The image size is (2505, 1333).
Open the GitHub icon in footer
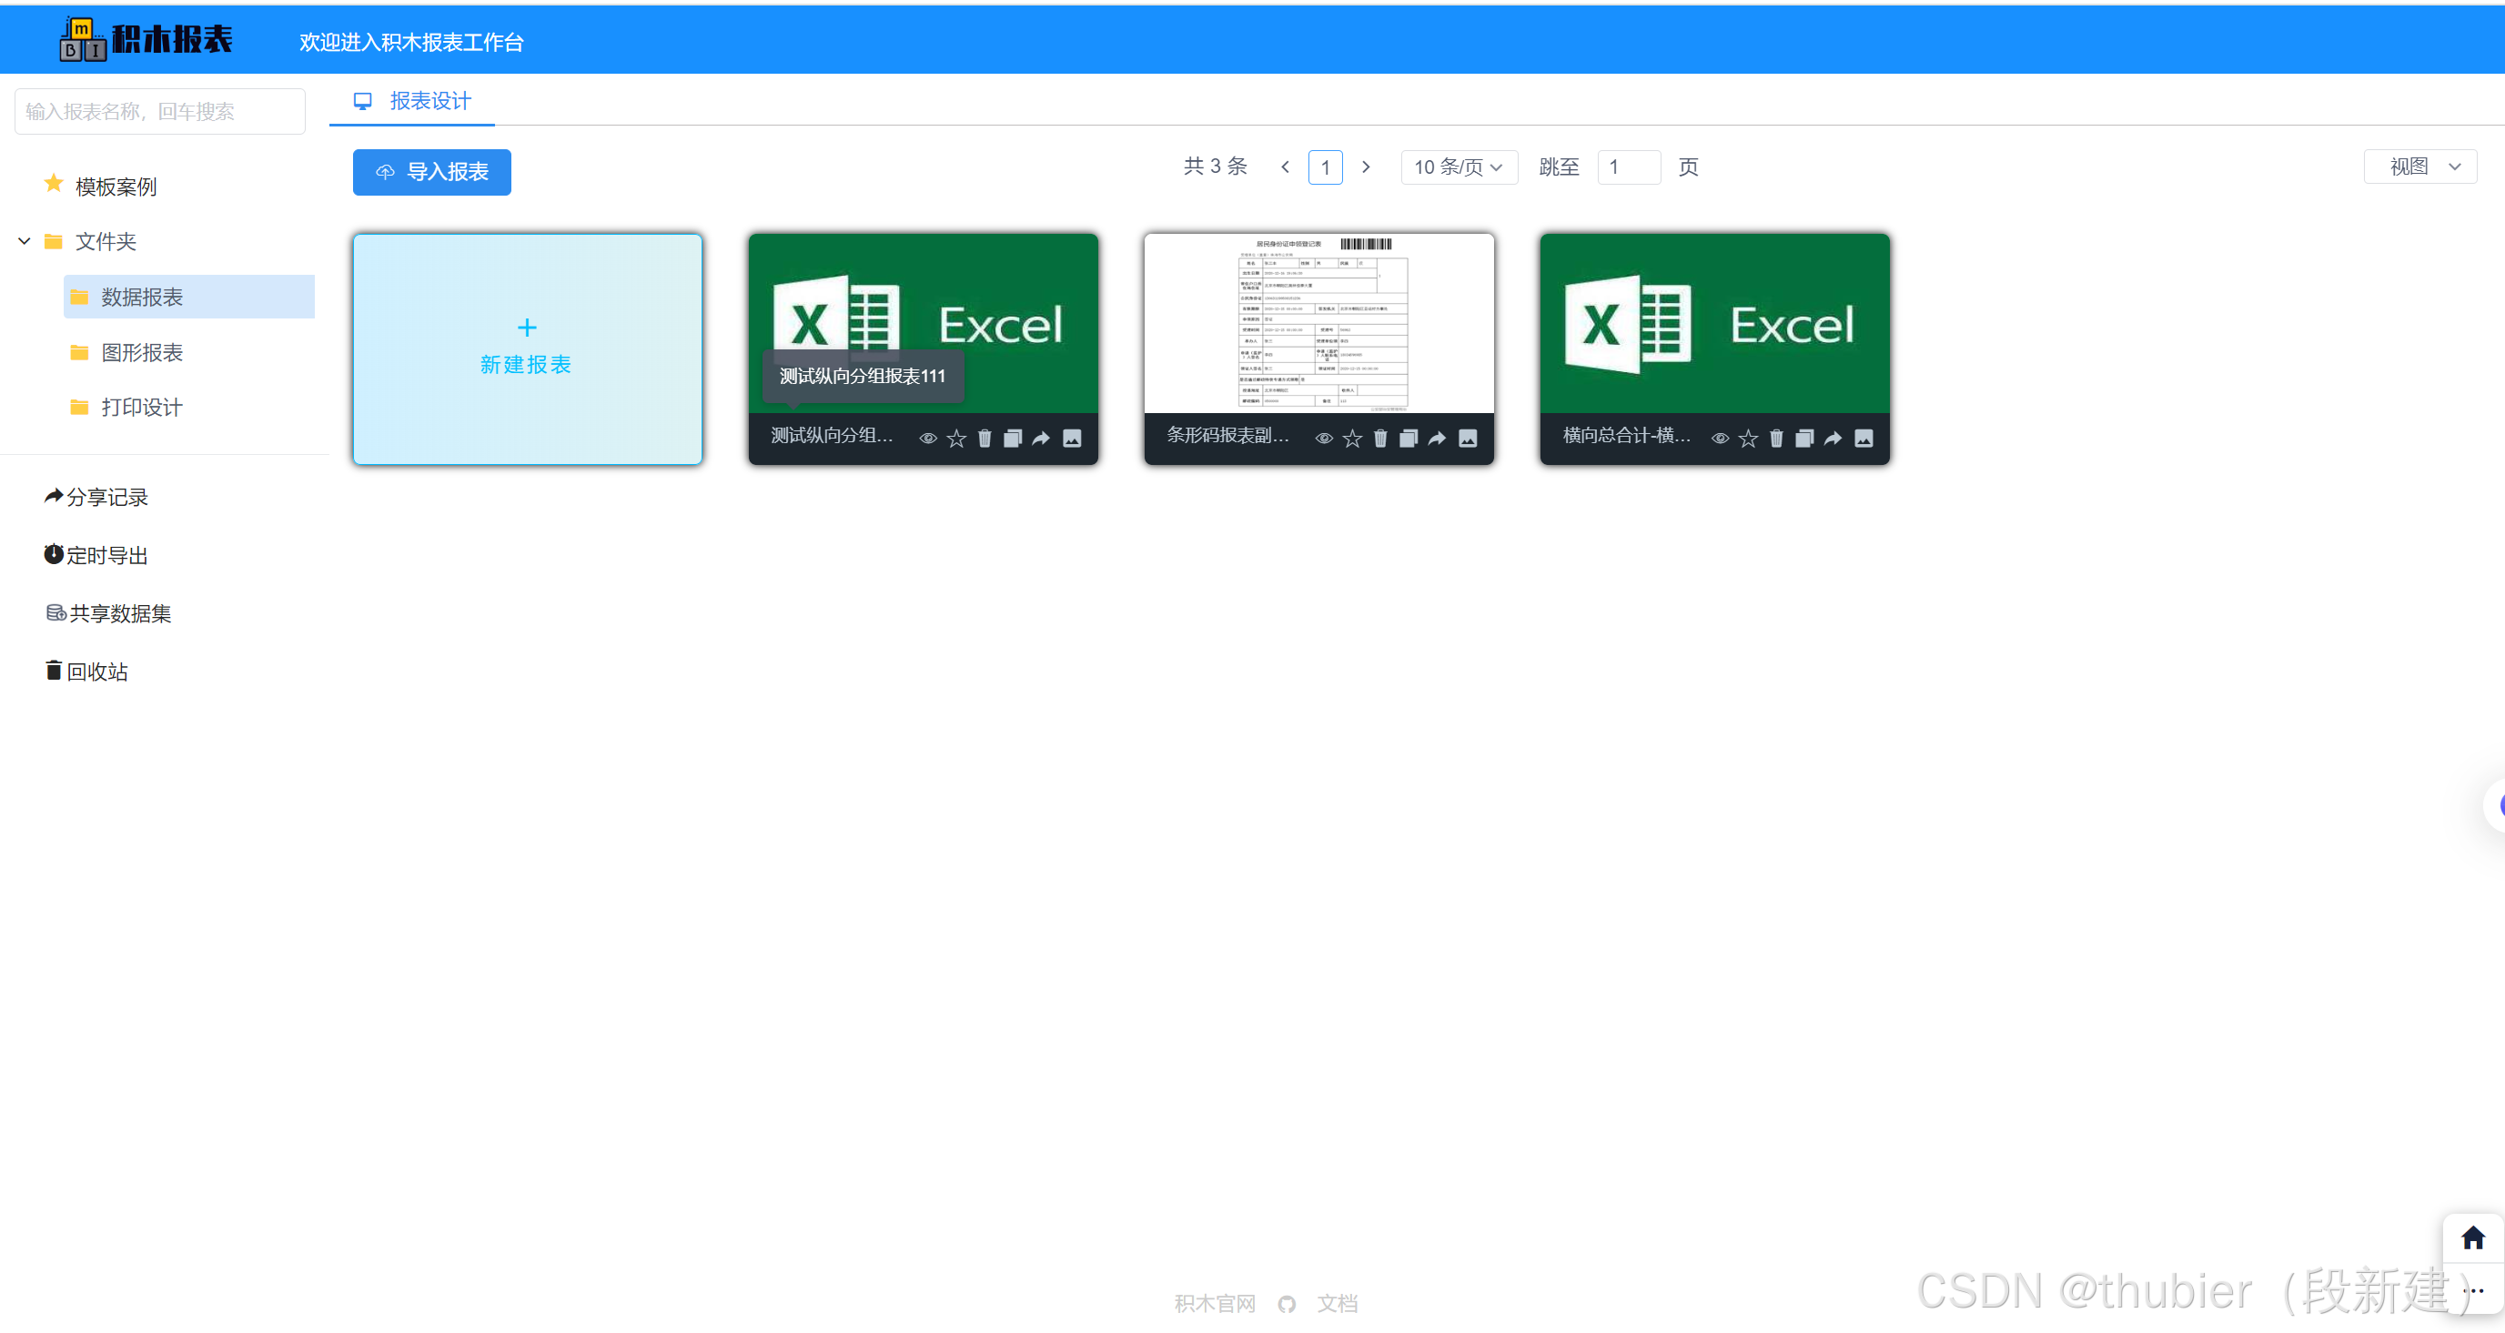pyautogui.click(x=1287, y=1304)
